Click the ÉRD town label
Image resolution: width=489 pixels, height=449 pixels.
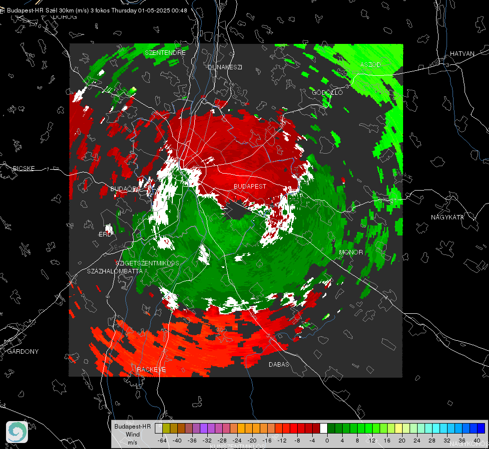tap(105, 234)
